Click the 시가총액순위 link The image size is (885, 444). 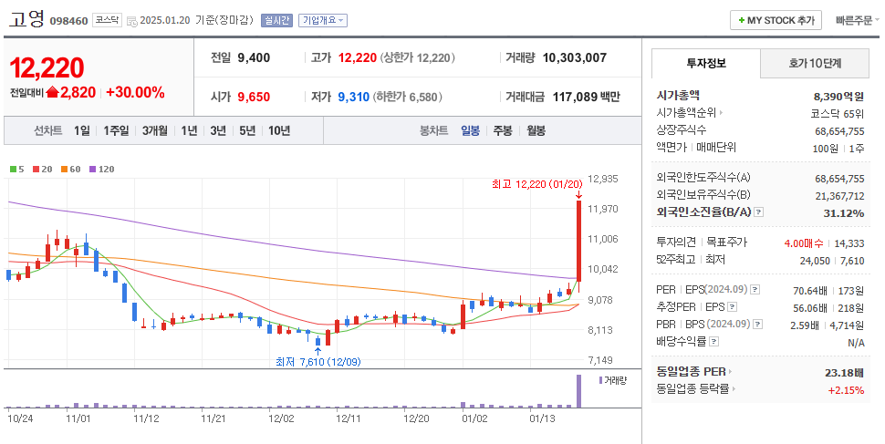click(686, 113)
